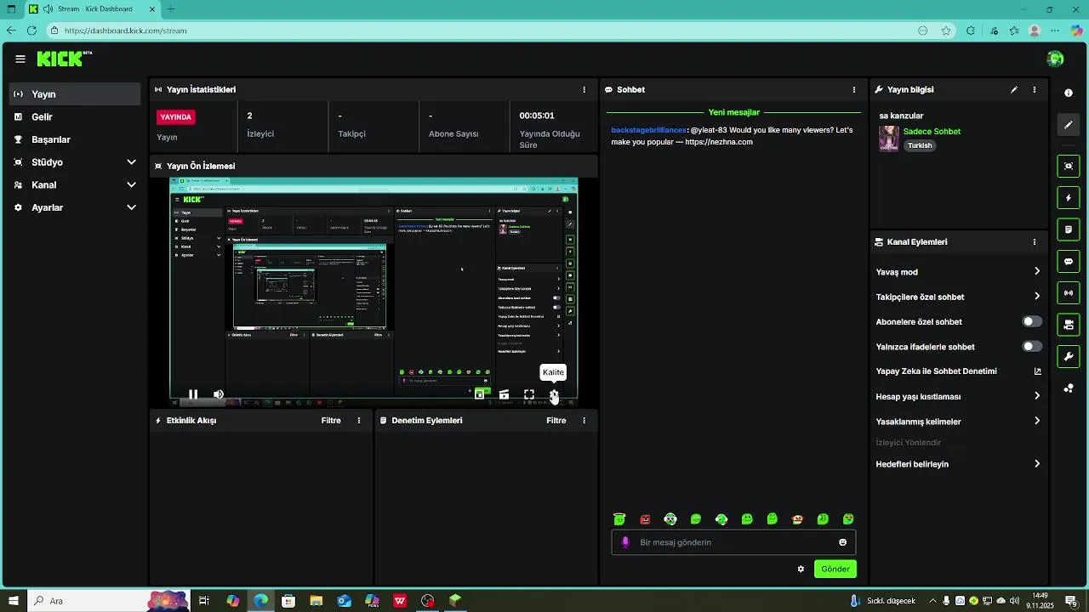Open Takipçilere özel sohbet options arrow
The width and height of the screenshot is (1089, 612).
1037,297
